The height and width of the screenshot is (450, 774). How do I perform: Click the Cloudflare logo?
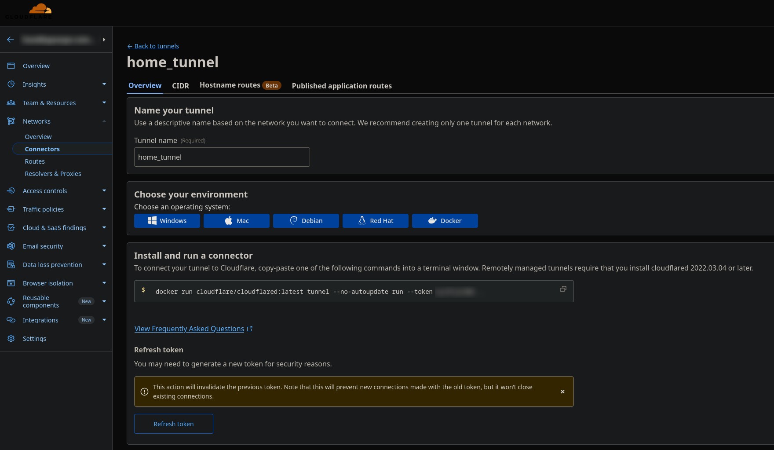coord(29,11)
